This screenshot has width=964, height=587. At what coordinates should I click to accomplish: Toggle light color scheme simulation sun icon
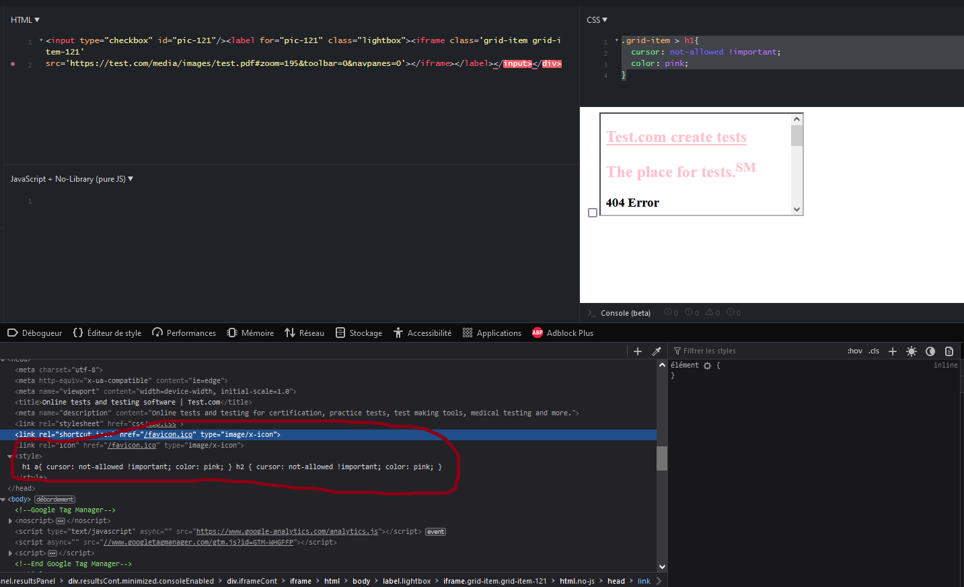pos(912,351)
